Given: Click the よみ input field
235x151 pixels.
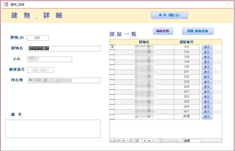Looking at the screenshot, I should (x=50, y=59).
